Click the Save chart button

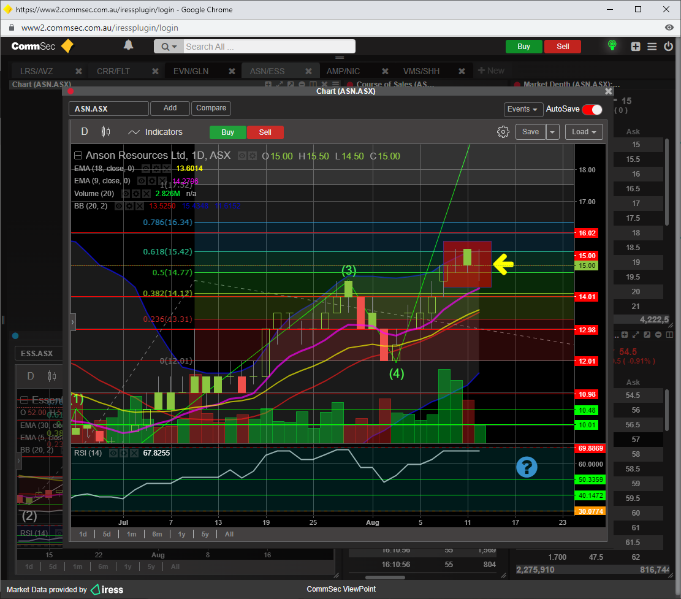530,132
